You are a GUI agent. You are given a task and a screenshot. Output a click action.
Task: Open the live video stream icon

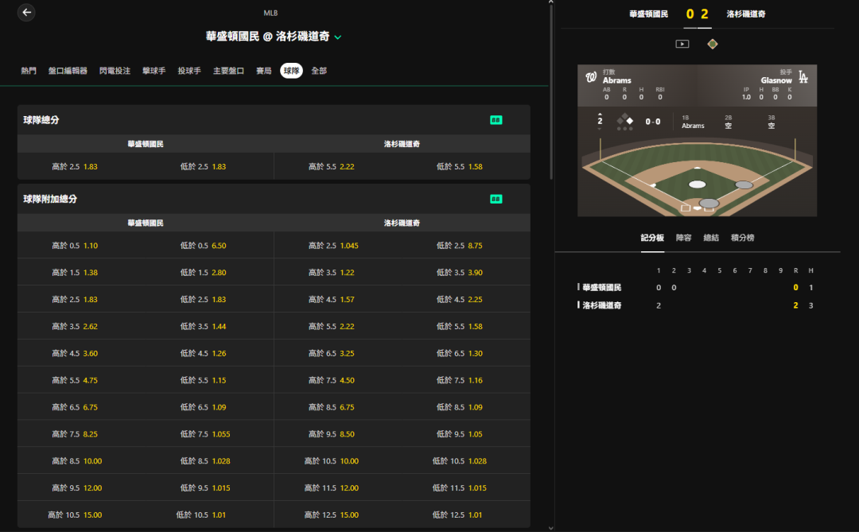(682, 44)
